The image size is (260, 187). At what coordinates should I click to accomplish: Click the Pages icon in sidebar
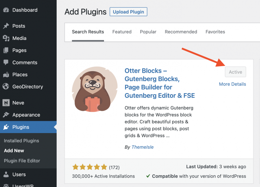click(x=6, y=50)
